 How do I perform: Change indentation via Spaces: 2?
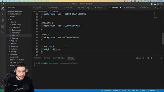[116, 90]
